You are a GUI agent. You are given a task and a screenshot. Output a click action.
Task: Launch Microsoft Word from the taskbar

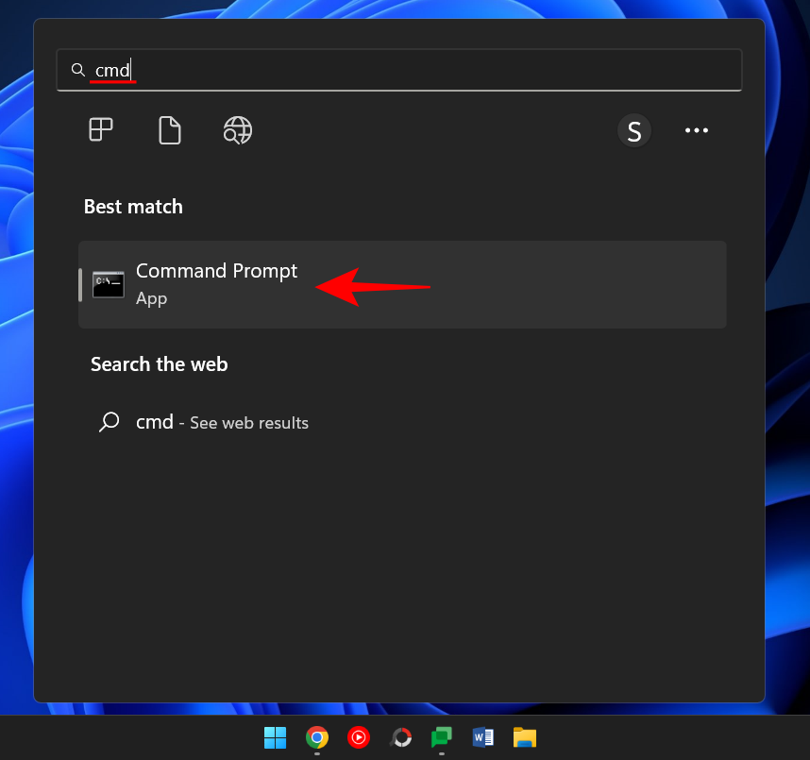(483, 737)
